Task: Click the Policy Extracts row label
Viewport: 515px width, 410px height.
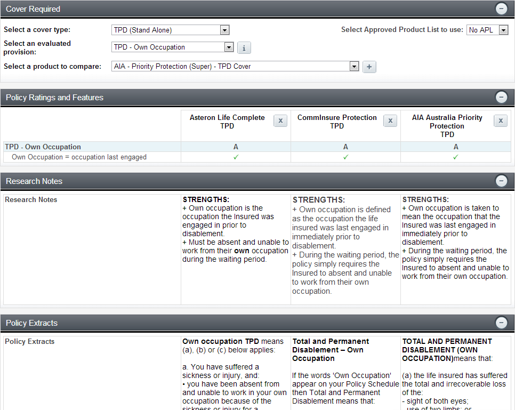Action: (x=29, y=341)
